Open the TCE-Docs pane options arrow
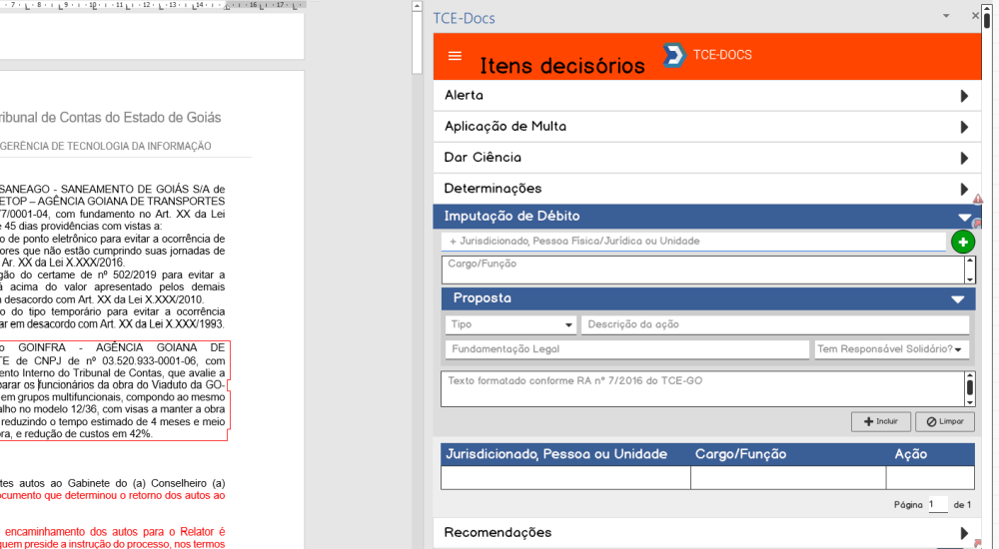The image size is (999, 549). 946,17
